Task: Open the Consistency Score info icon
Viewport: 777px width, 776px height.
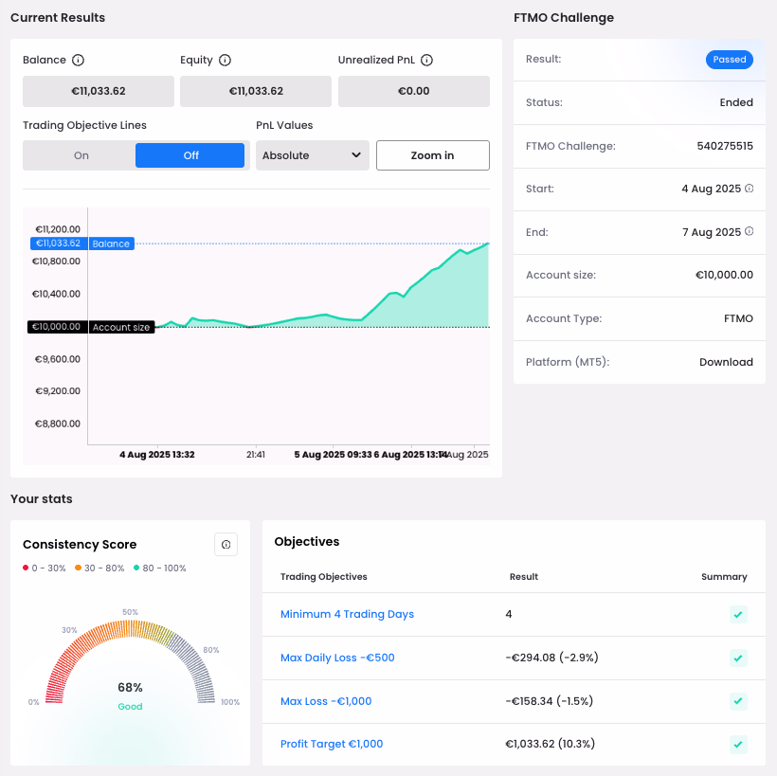Action: point(226,545)
